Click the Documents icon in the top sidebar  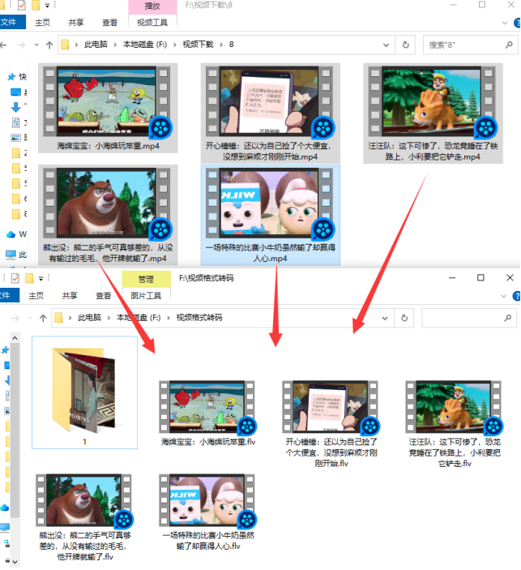click(x=16, y=122)
